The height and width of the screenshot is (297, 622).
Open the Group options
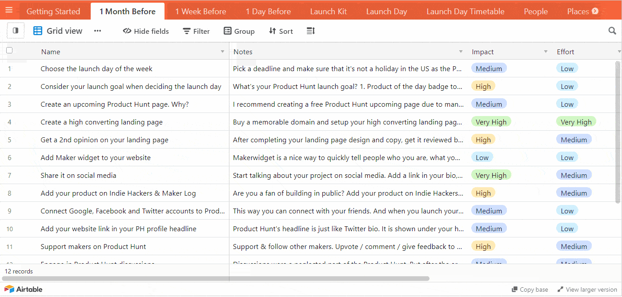click(239, 31)
